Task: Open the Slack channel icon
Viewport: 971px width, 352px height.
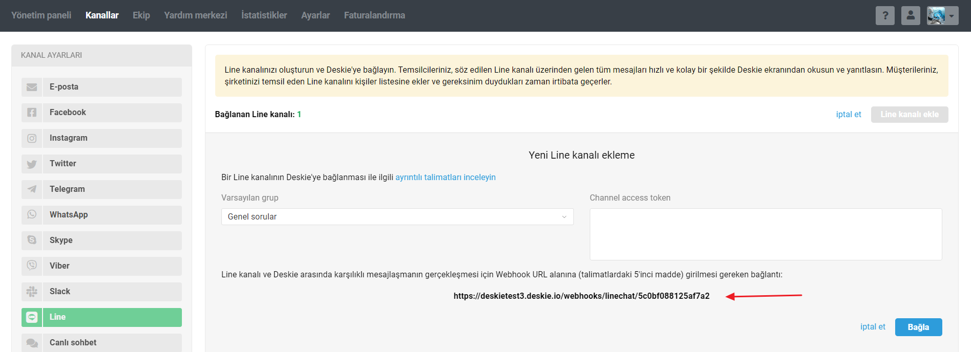Action: point(32,292)
